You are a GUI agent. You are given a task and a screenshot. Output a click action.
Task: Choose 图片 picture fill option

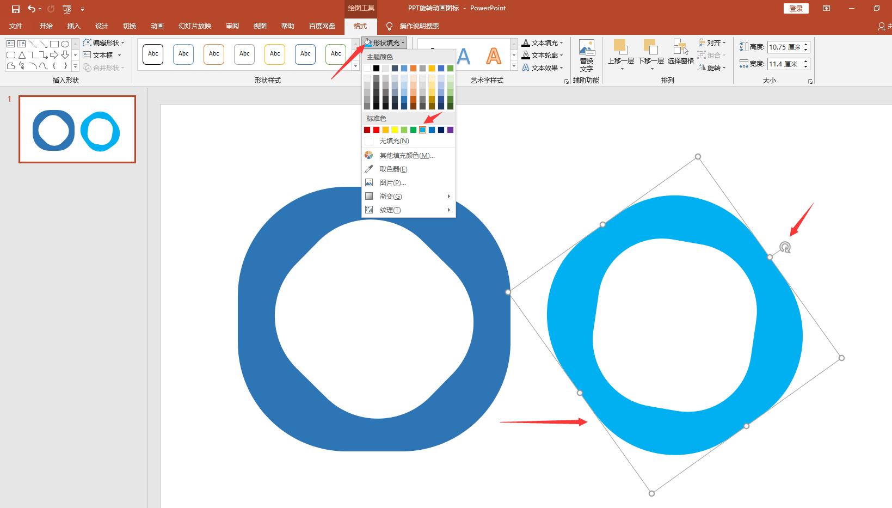click(392, 183)
